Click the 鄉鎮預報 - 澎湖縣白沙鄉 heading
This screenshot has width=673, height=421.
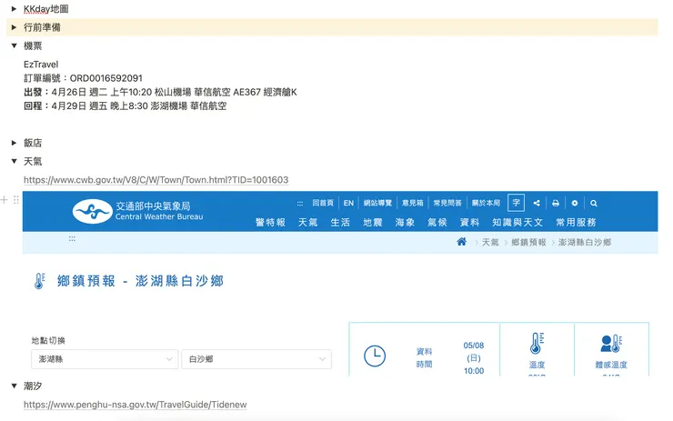click(x=140, y=281)
